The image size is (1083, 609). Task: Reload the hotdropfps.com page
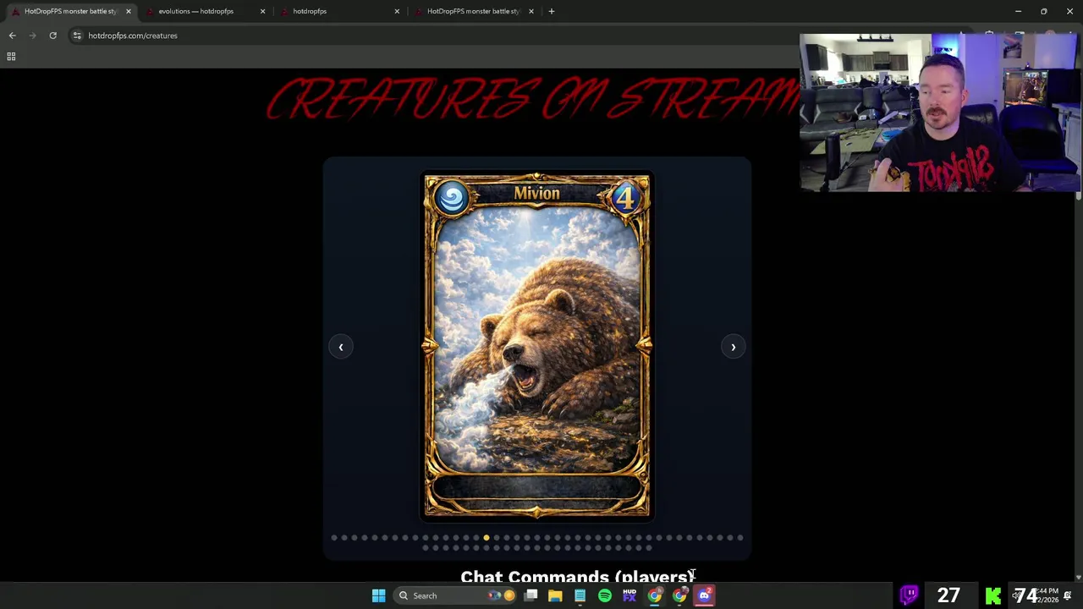52,36
